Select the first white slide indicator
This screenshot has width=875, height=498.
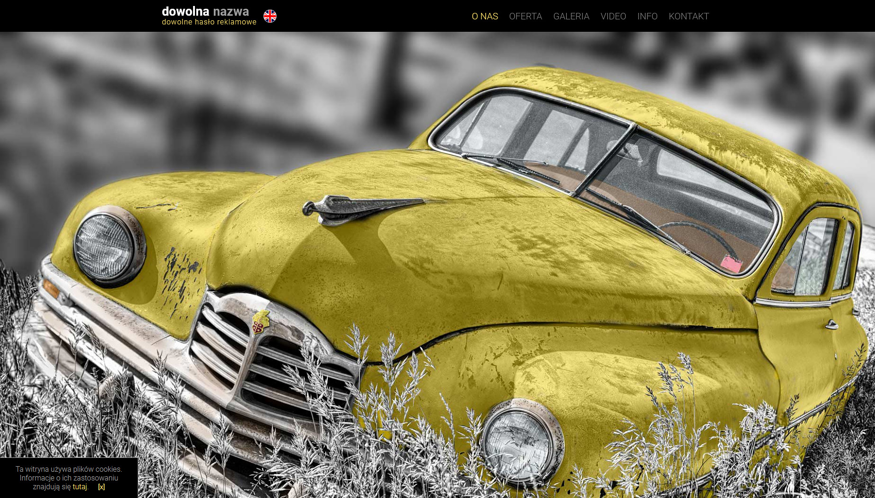pyautogui.click(x=49, y=420)
